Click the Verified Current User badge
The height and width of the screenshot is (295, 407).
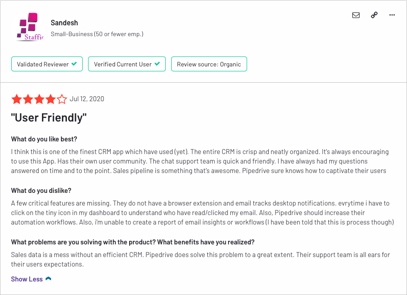[127, 64]
